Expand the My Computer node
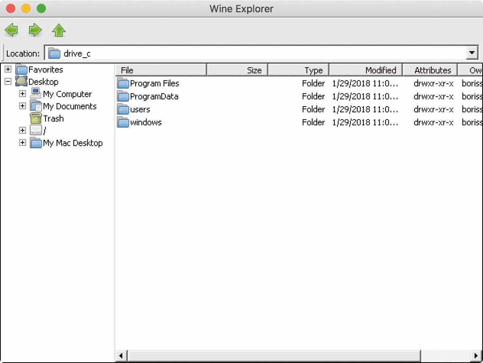This screenshot has width=483, height=363. click(x=23, y=94)
